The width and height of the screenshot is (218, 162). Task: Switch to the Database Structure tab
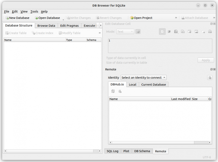19,25
